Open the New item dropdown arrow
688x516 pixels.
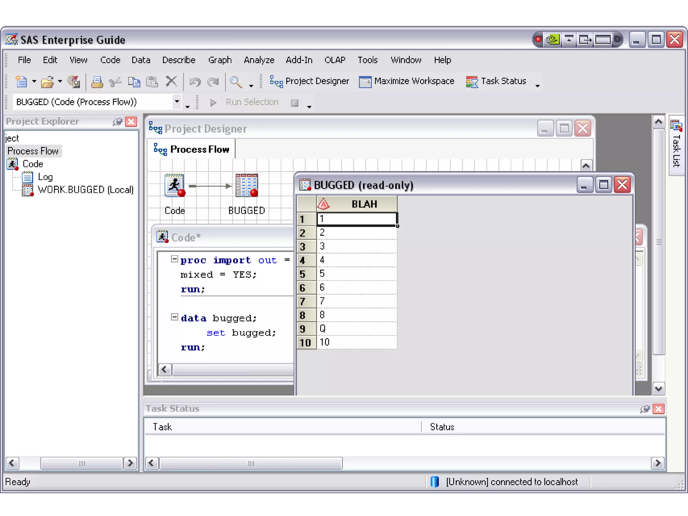(34, 82)
